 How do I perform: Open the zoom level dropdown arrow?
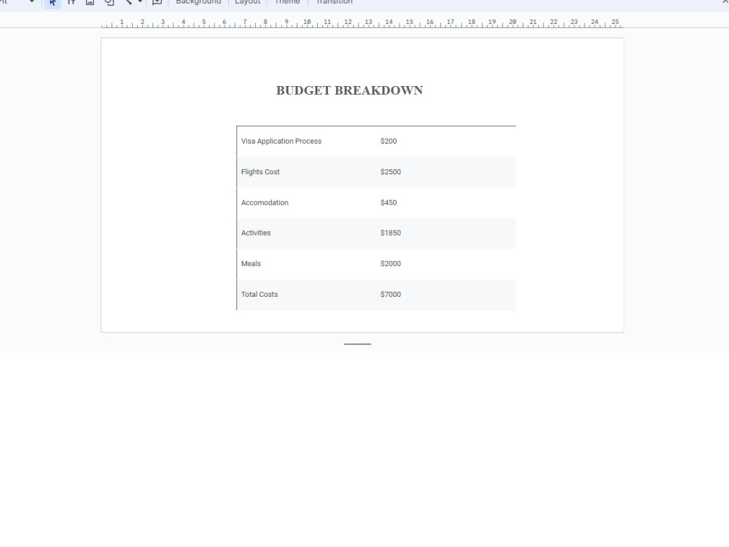click(x=31, y=2)
